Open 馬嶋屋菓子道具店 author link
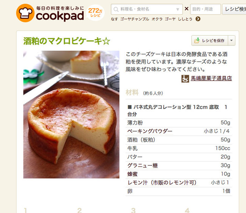The image size is (246, 213). (211, 78)
